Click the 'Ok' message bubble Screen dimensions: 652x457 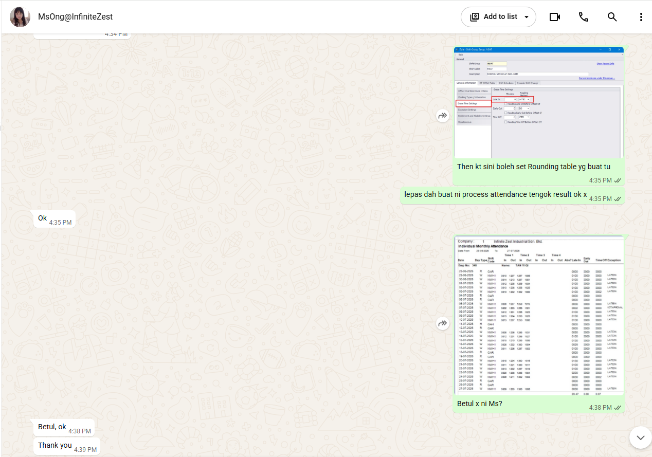55,220
